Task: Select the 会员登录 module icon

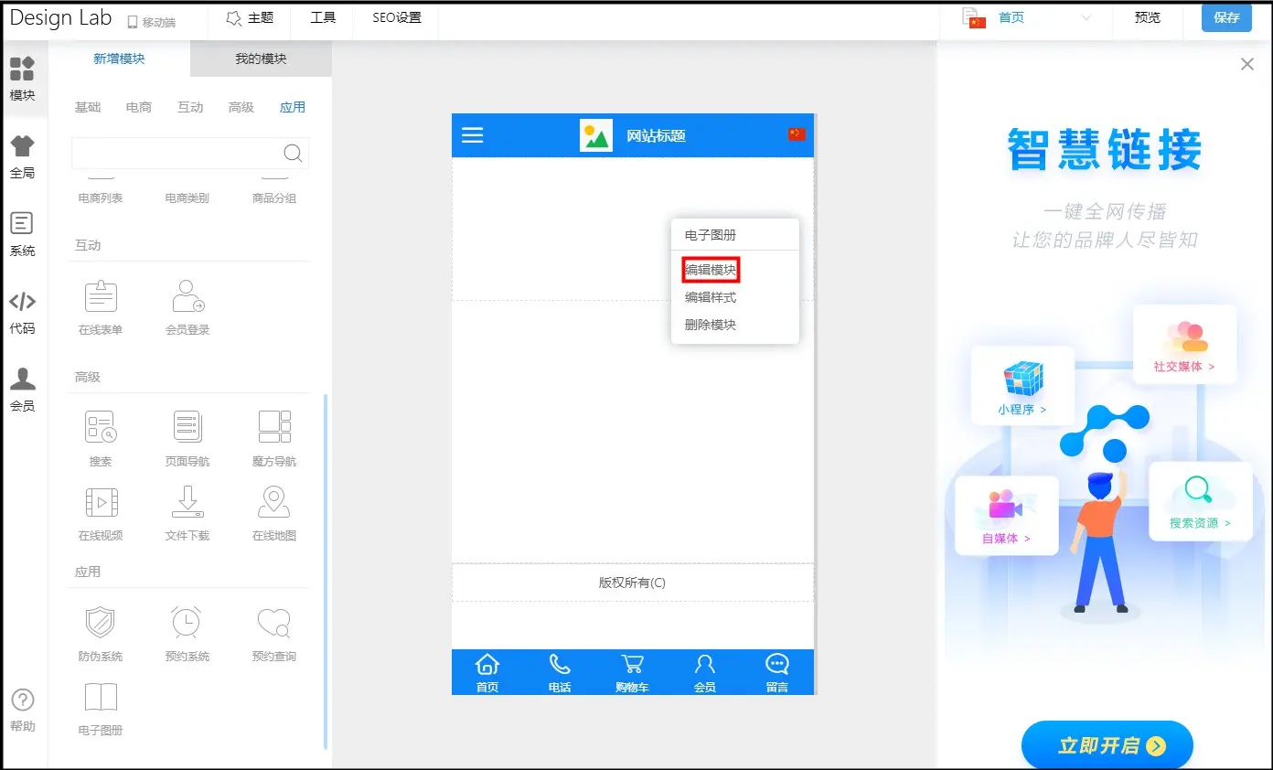Action: [x=187, y=297]
